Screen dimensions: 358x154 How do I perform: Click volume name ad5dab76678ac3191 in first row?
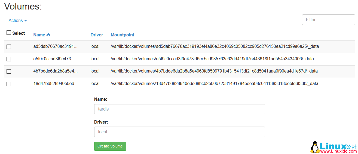(x=55, y=46)
